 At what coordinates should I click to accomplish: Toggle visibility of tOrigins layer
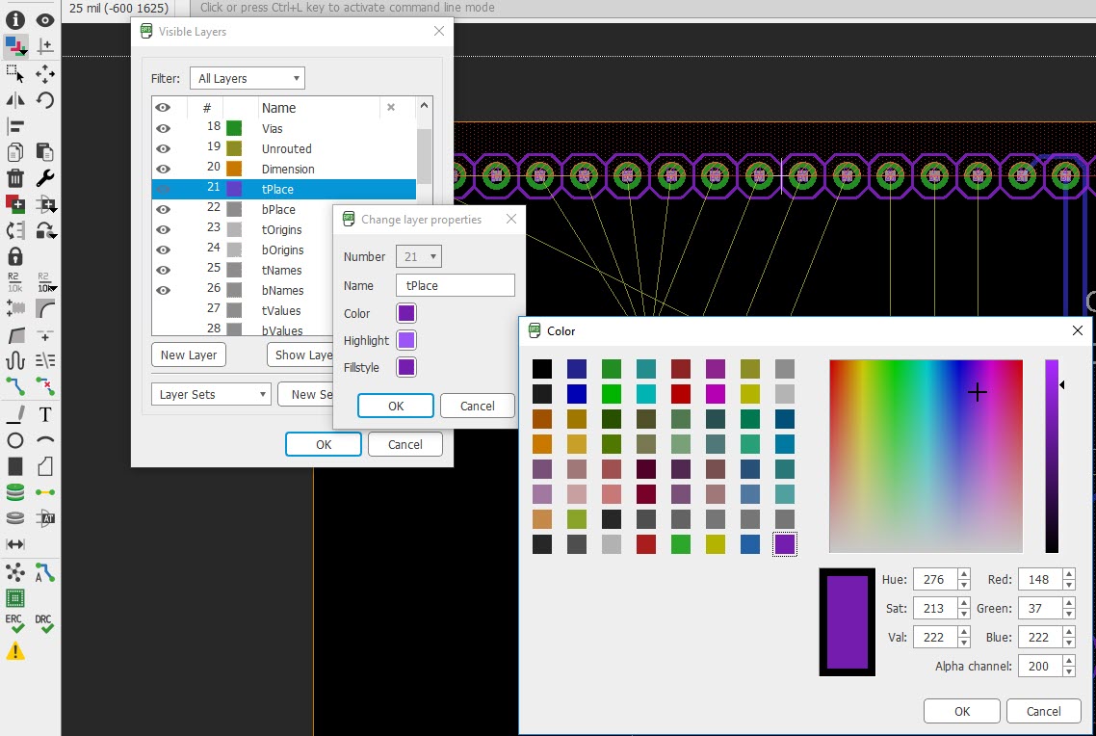point(163,230)
